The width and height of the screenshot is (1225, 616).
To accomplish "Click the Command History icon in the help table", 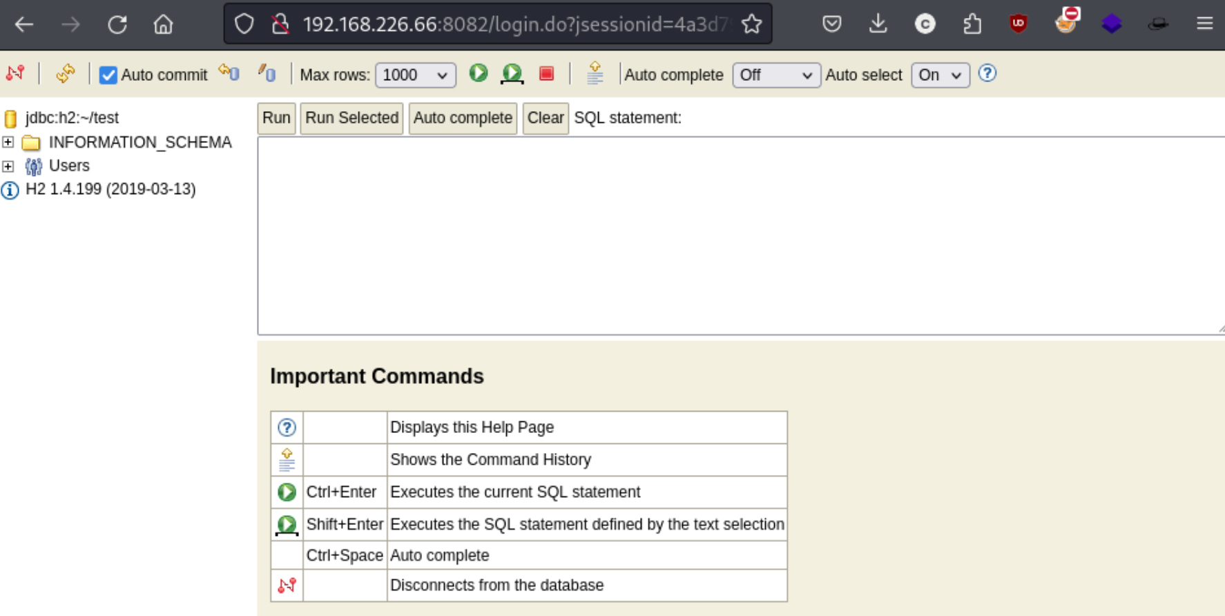I will point(287,460).
